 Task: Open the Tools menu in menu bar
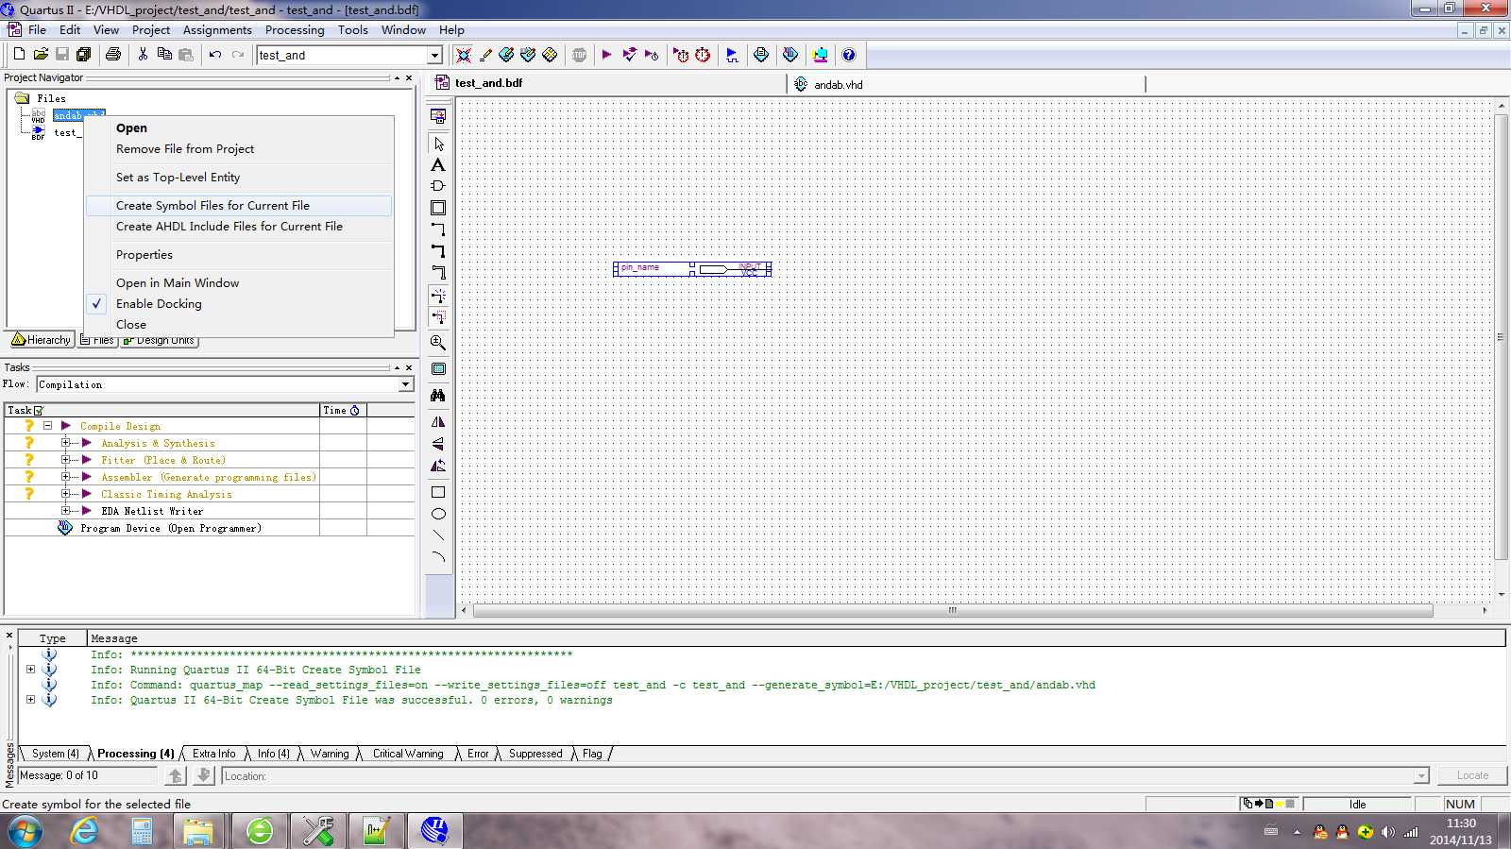pos(353,29)
